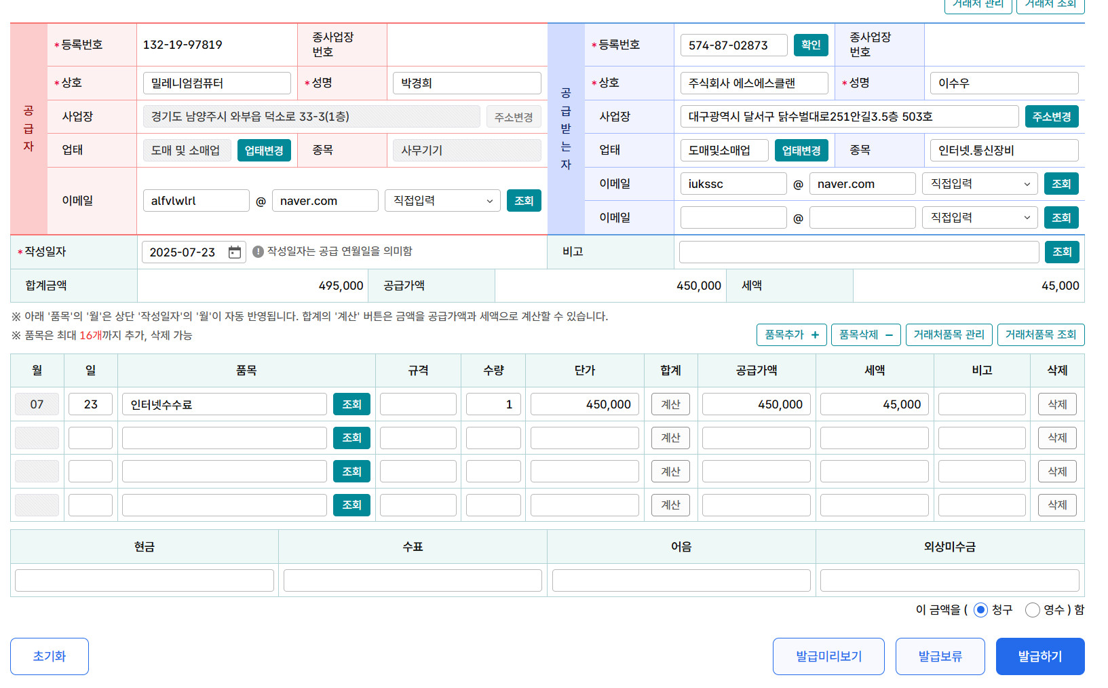This screenshot has height=688, width=1108.
Task: Select the 청구 radio option
Action: (980, 610)
